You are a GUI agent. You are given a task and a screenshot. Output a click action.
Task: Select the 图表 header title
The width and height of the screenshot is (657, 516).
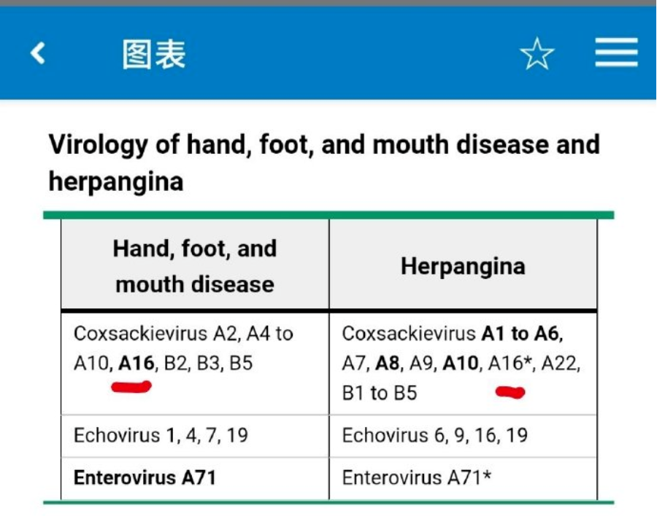click(x=154, y=54)
